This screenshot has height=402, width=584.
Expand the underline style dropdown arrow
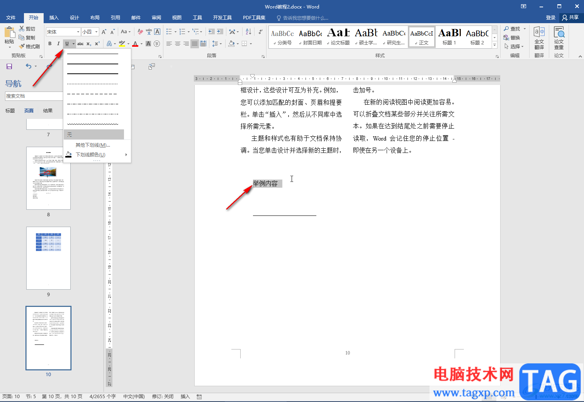tap(73, 44)
